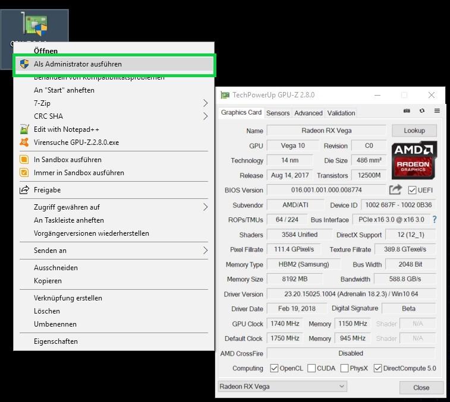Click the Freigabe share icon
The image size is (450, 402).
[24, 190]
